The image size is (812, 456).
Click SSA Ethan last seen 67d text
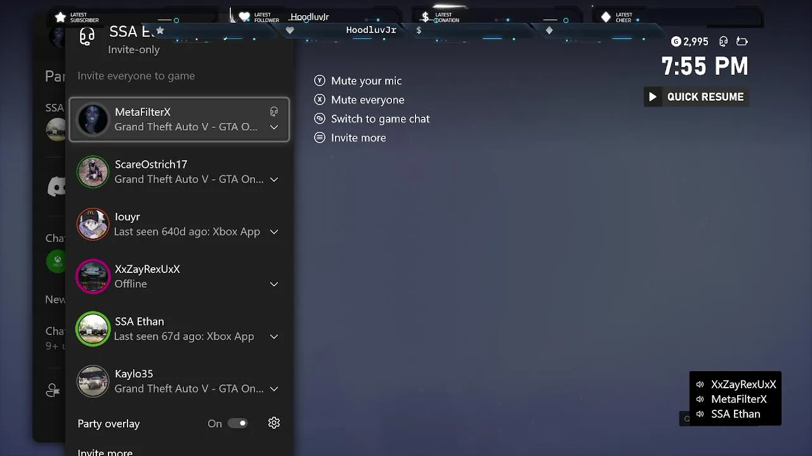pos(184,337)
